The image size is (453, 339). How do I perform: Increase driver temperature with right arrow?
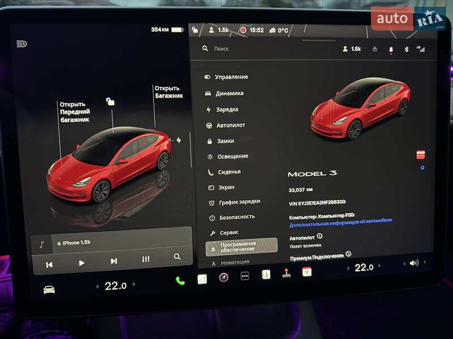tap(134, 284)
